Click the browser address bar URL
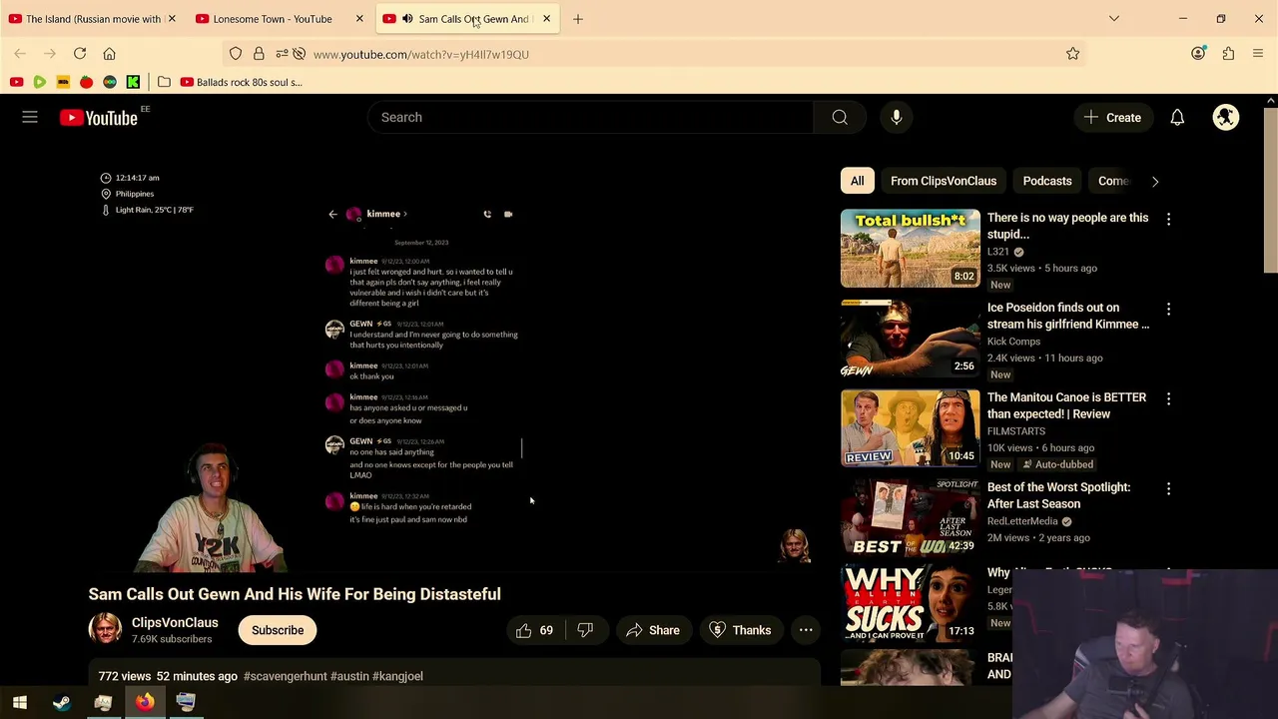Image resolution: width=1278 pixels, height=719 pixels. point(421,54)
